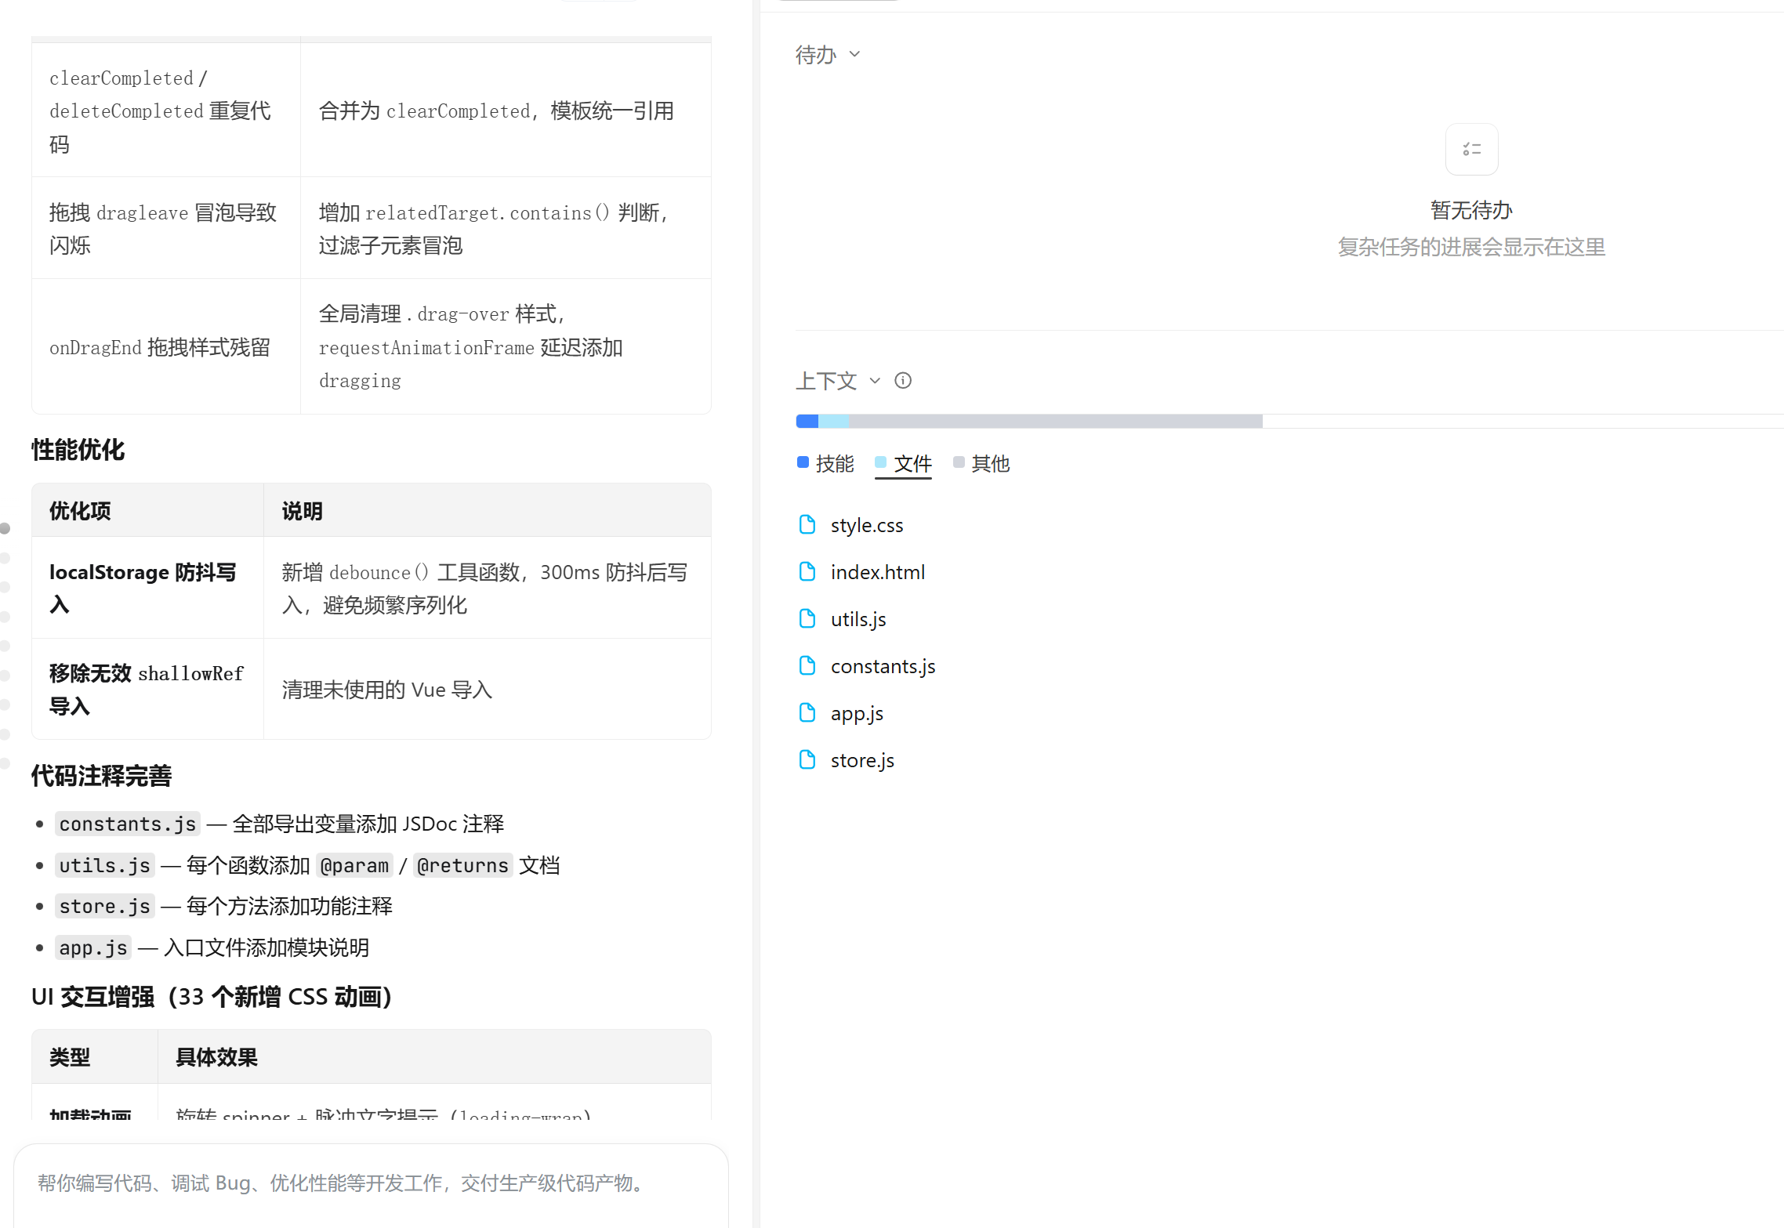This screenshot has width=1784, height=1228.
Task: Click the app.js file icon
Action: [x=807, y=712]
